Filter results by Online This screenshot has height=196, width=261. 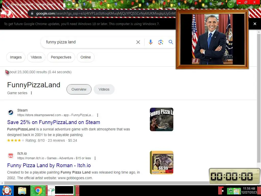[86, 57]
